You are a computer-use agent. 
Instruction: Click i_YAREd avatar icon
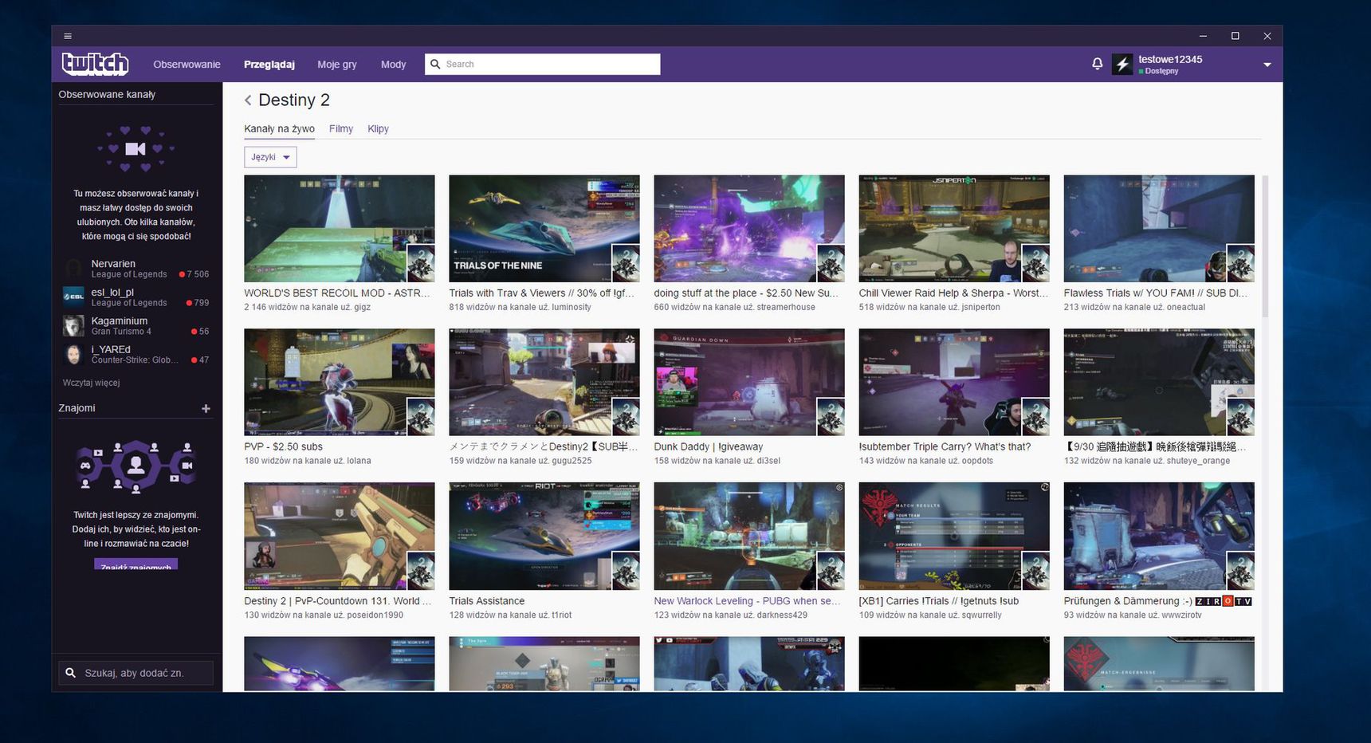(x=74, y=354)
